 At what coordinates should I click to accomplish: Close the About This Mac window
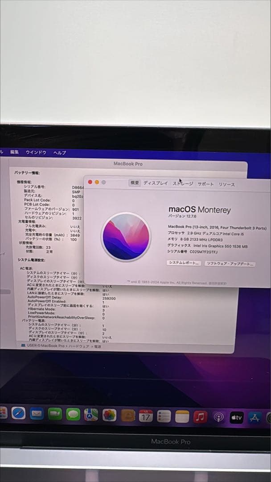point(90,182)
